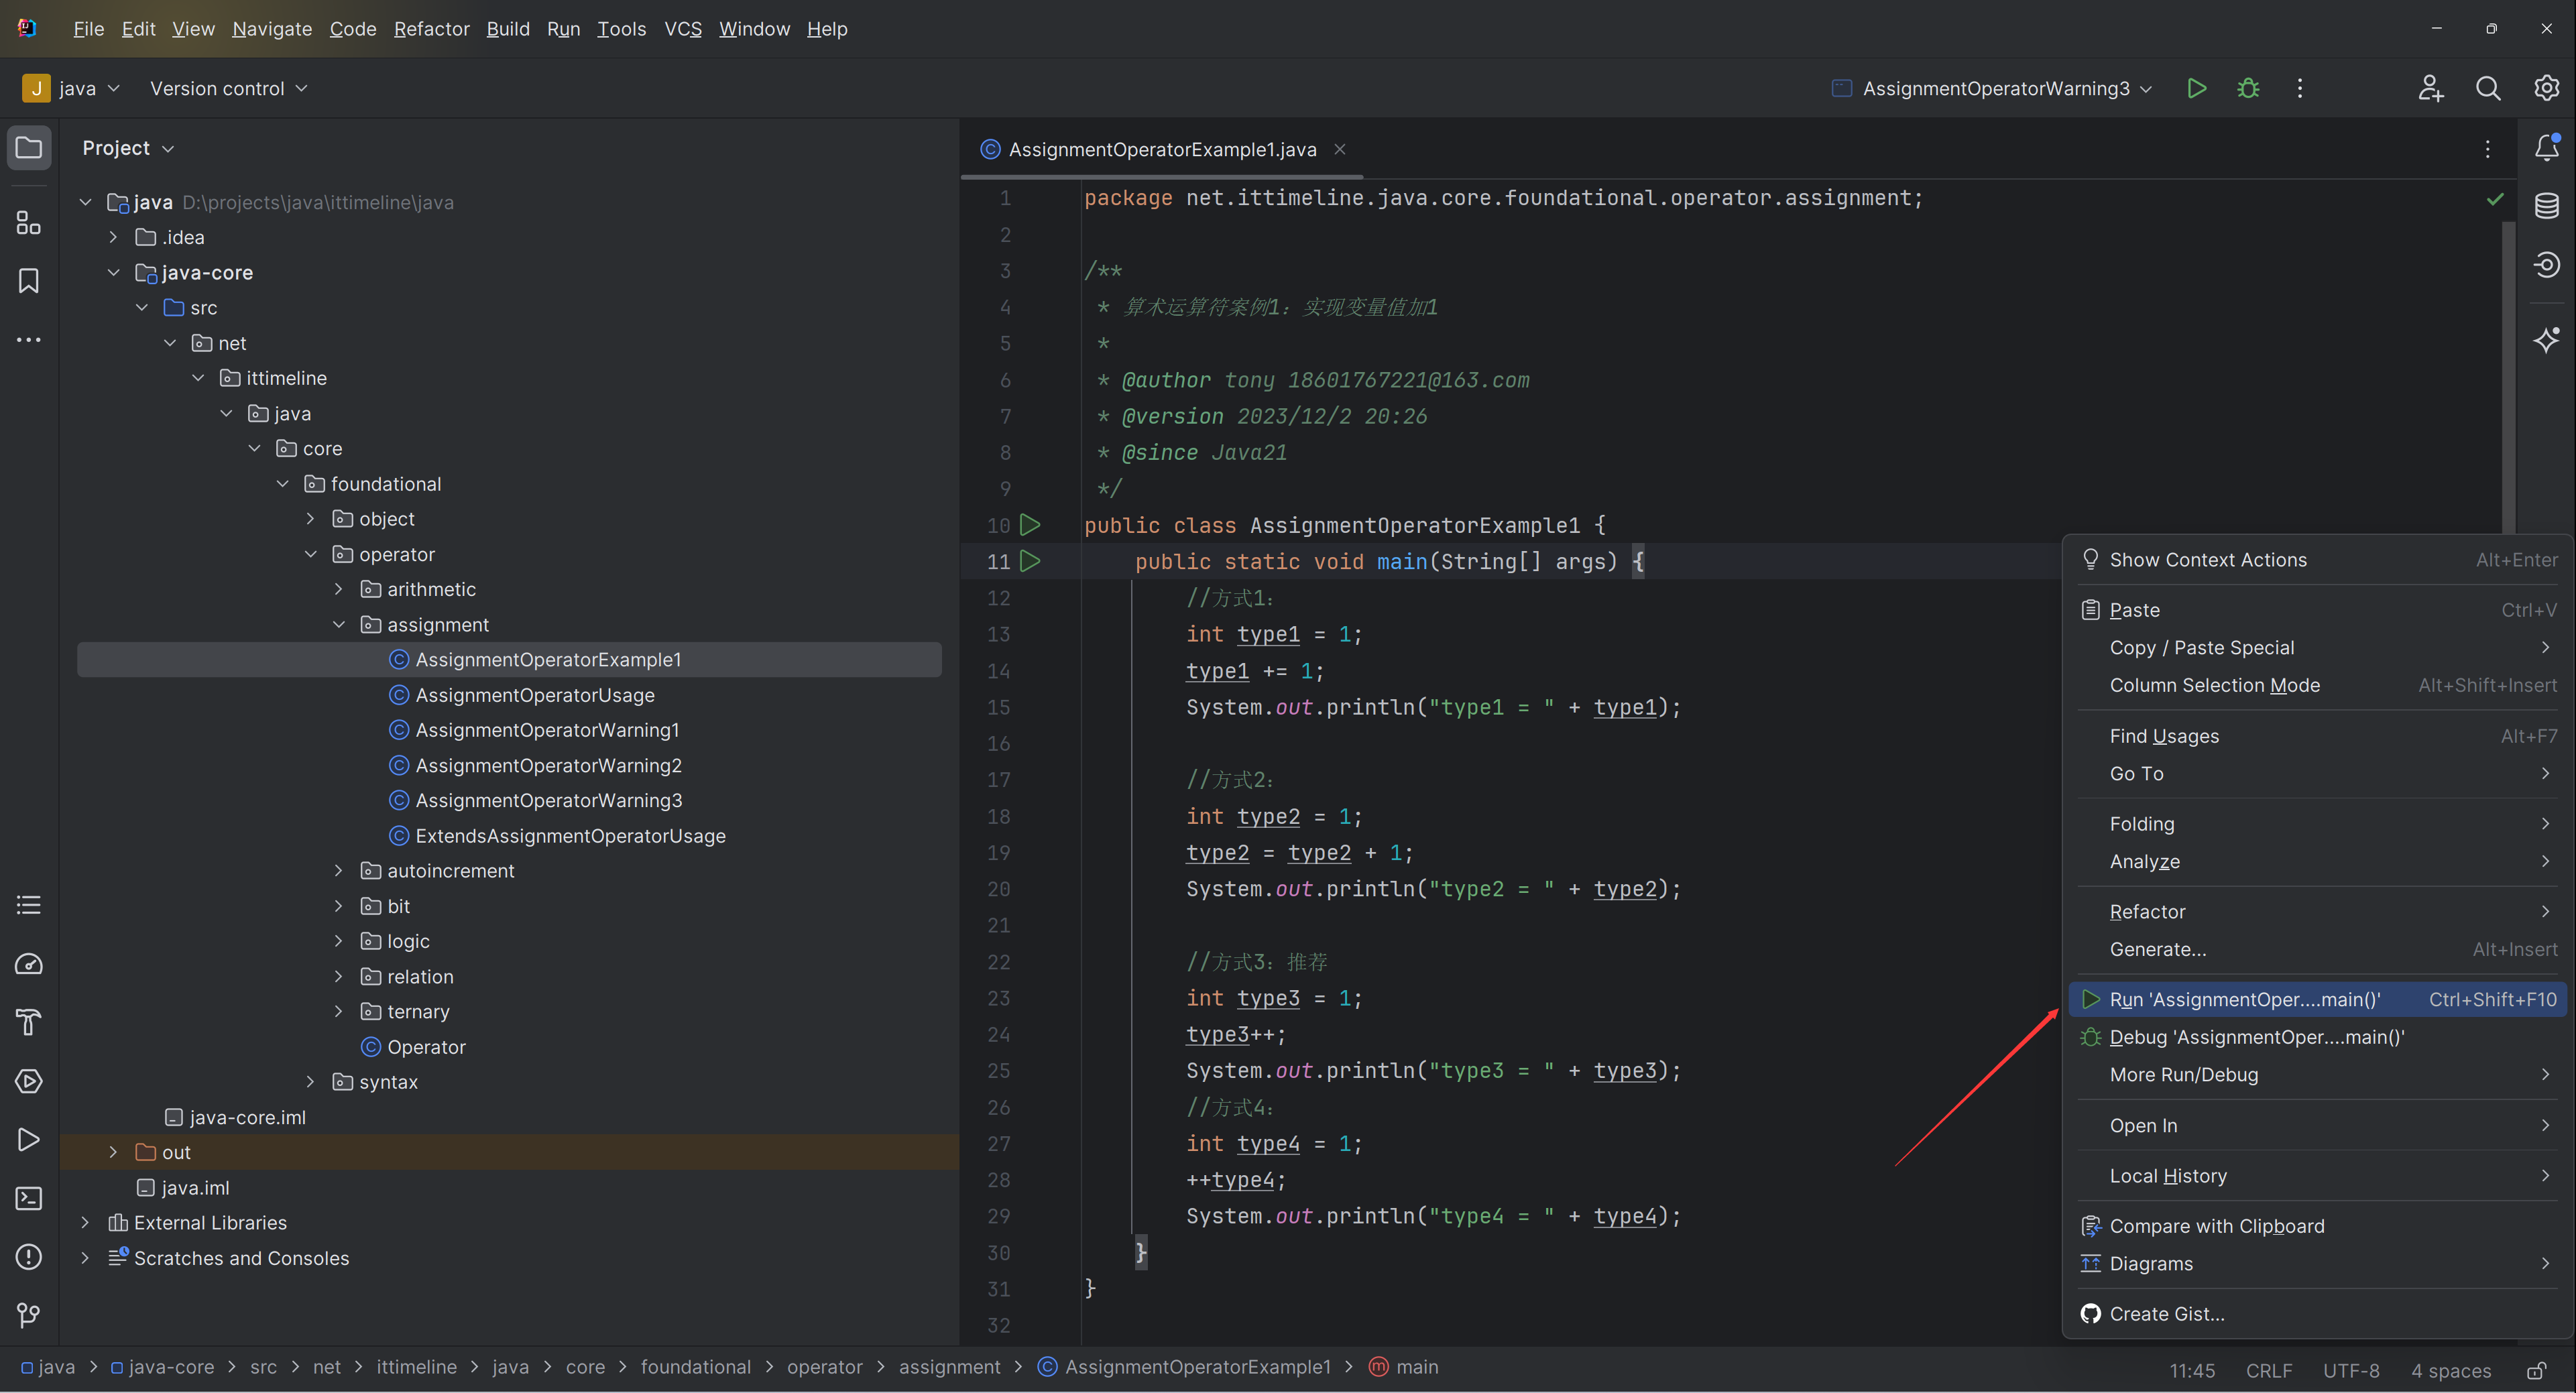Select Compare with Clipboard menu item
Viewport: 2576px width, 1393px height.
coord(2318,1226)
